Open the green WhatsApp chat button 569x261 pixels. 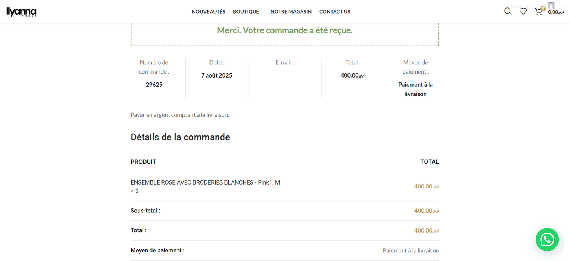point(547,239)
